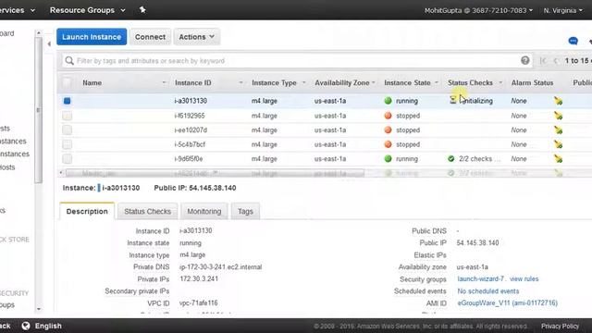
Task: Click Public IP value 54.145.38.140 in description
Action: [477, 242]
